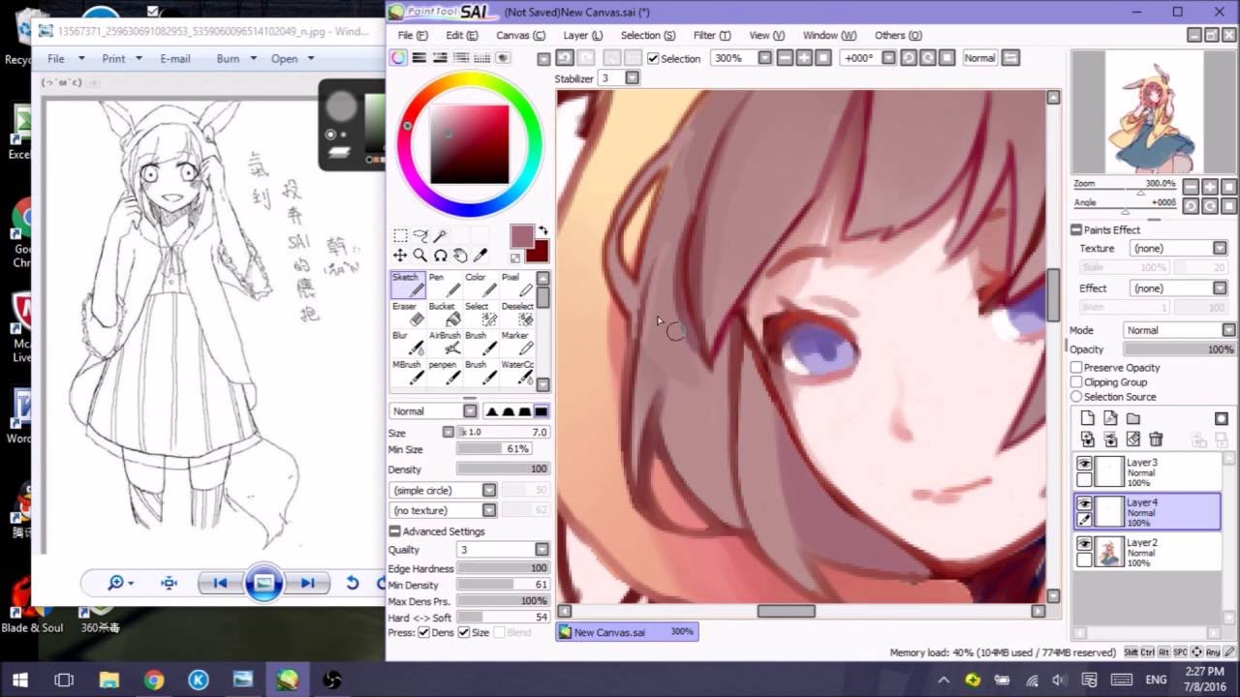The height and width of the screenshot is (697, 1240).
Task: Pick the Magic Wand tool
Action: coord(441,235)
